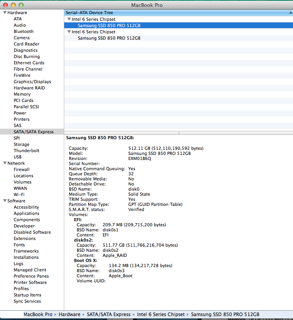293x320 pixels.
Task: Click Hardware in bottom path bar
Action: coord(69,314)
